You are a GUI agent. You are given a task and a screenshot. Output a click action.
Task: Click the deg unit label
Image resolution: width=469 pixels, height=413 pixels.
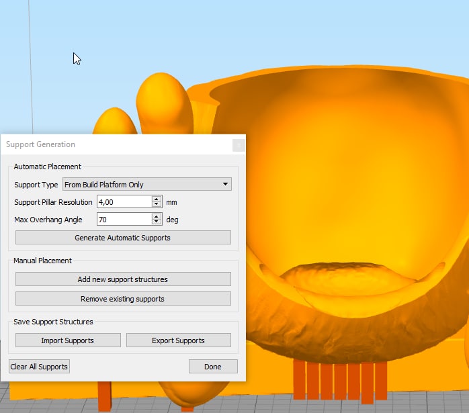(x=172, y=220)
